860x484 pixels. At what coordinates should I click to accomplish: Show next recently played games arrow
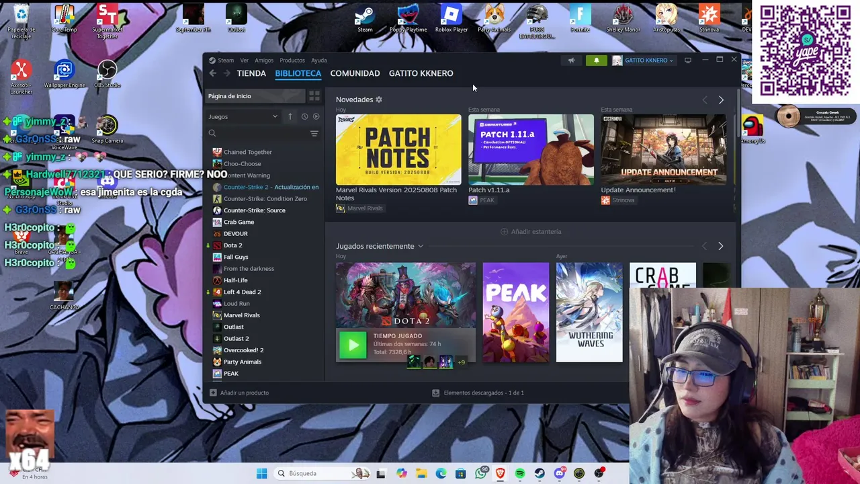tap(721, 246)
